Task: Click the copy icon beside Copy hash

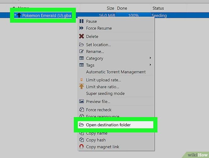Action: tap(82, 140)
